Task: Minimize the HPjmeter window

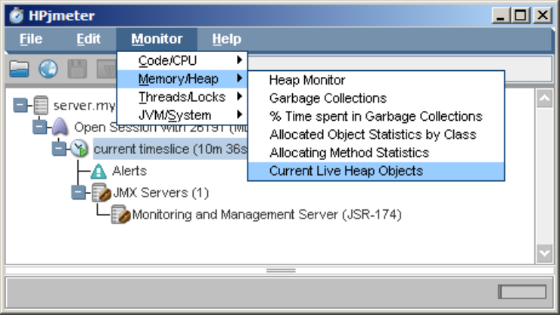Action: 500,16
